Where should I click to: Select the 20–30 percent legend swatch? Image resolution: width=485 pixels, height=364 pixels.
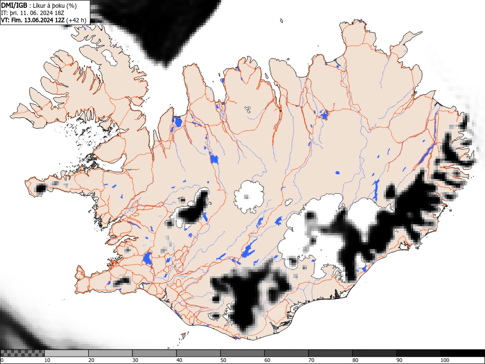tap(111, 353)
